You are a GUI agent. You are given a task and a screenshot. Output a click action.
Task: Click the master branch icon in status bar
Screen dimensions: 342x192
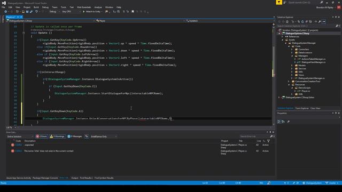coord(327,183)
